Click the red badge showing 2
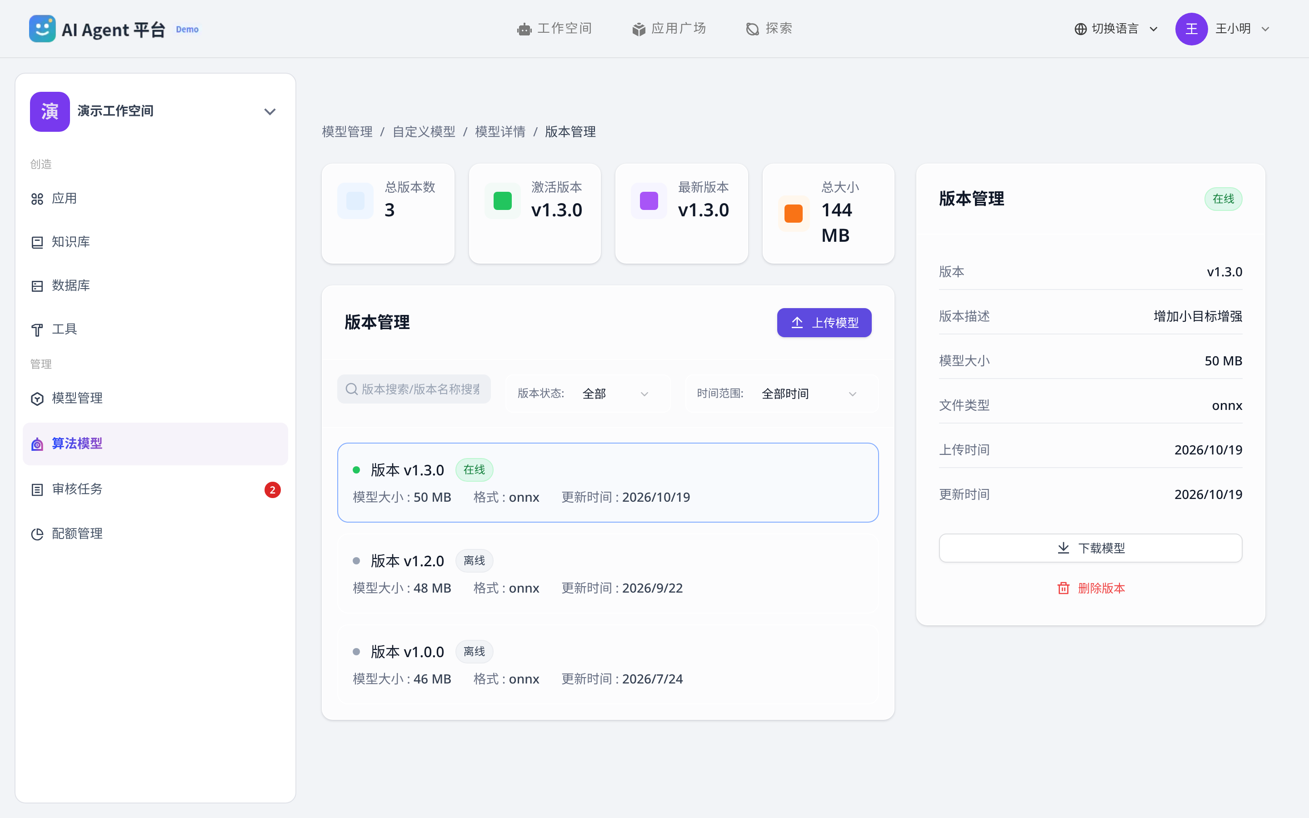Viewport: 1309px width, 818px height. 273,489
